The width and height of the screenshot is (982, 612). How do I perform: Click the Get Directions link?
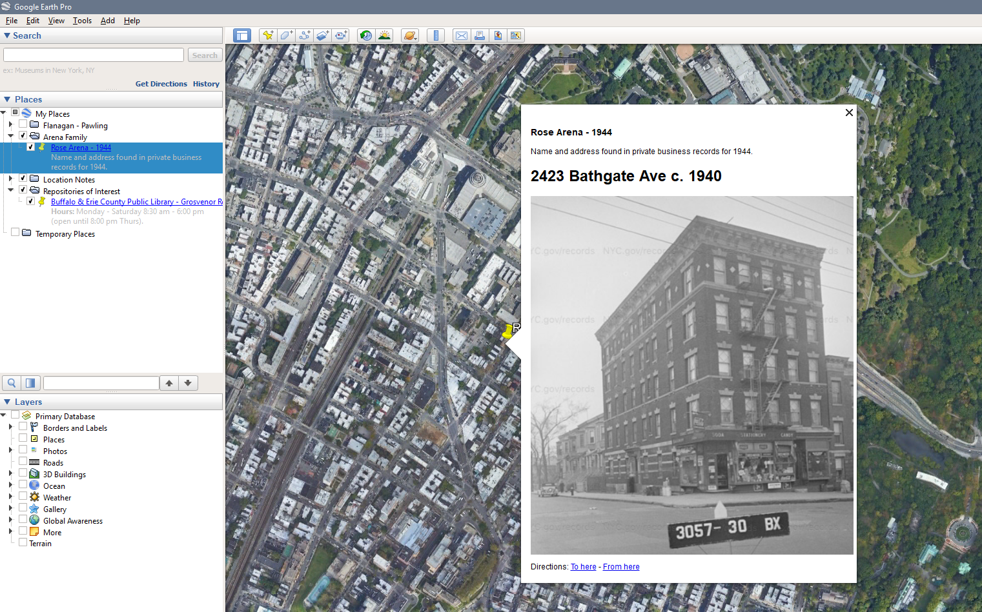161,84
